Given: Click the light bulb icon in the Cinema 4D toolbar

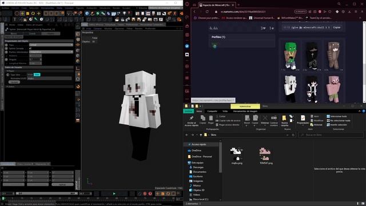Looking at the screenshot, I should 125,14.
